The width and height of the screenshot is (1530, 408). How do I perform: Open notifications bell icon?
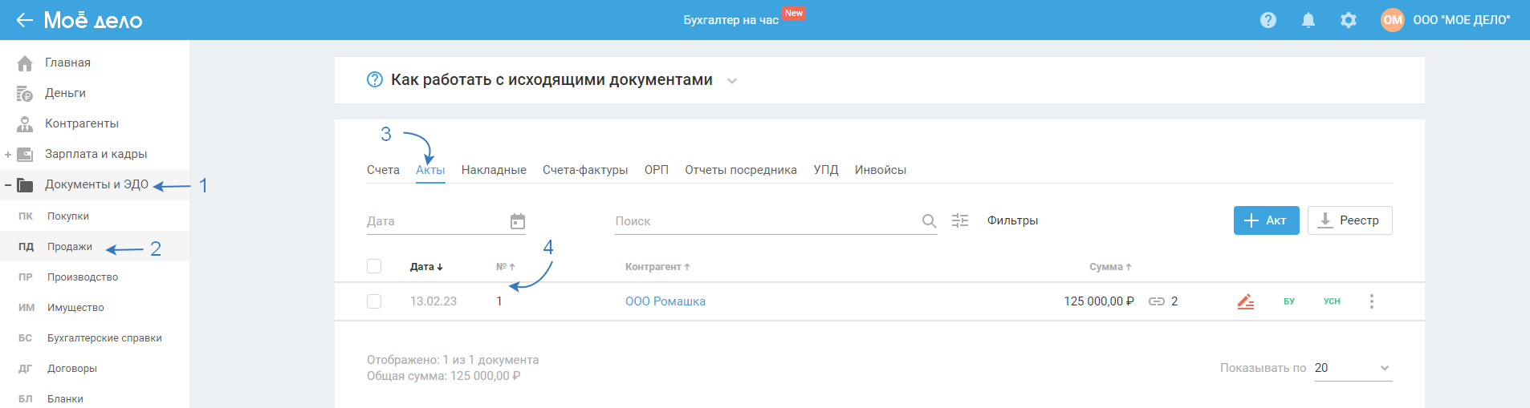point(1308,20)
